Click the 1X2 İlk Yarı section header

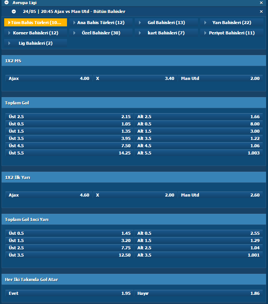[134, 177]
